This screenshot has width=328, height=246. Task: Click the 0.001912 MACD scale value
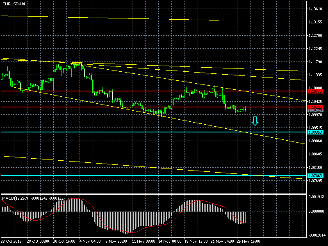[x=316, y=197]
